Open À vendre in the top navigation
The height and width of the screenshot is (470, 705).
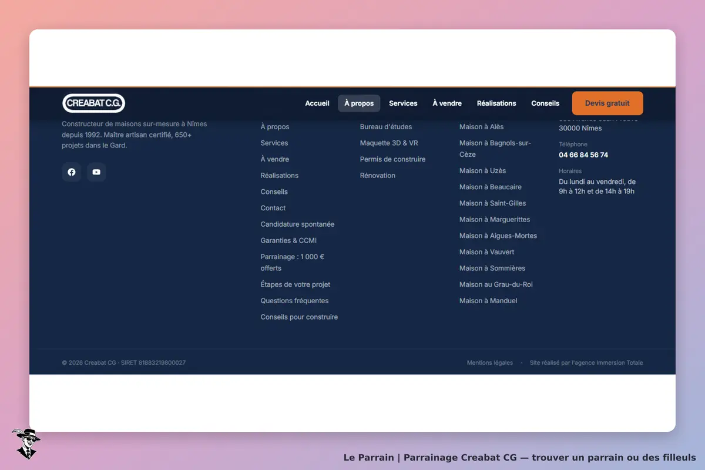(447, 103)
